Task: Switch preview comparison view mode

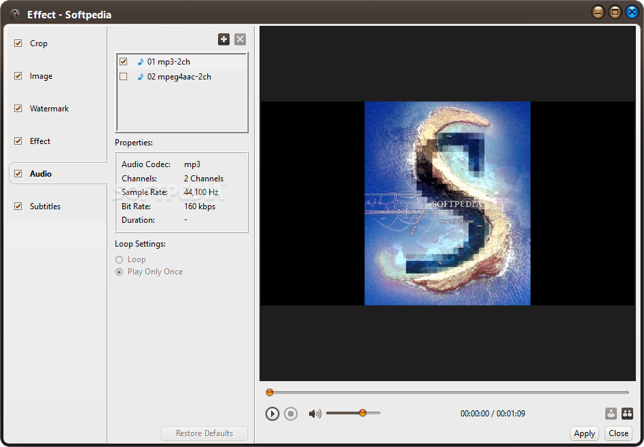Action: point(627,414)
